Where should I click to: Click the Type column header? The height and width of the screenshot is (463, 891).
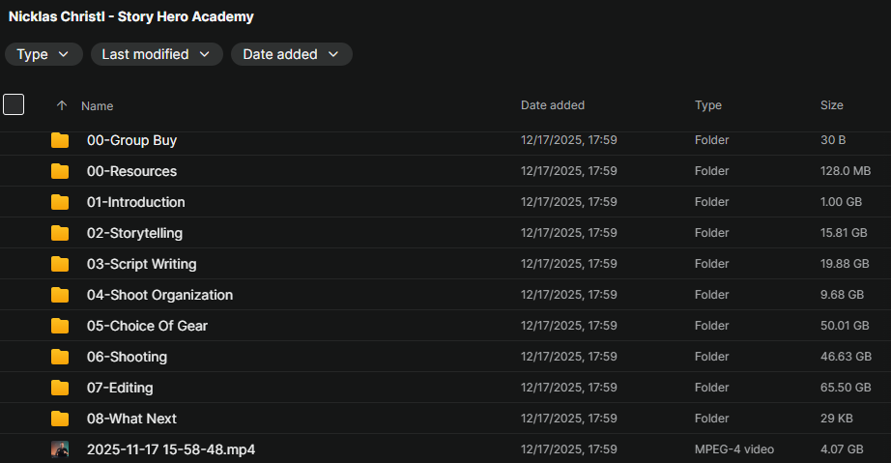[707, 105]
